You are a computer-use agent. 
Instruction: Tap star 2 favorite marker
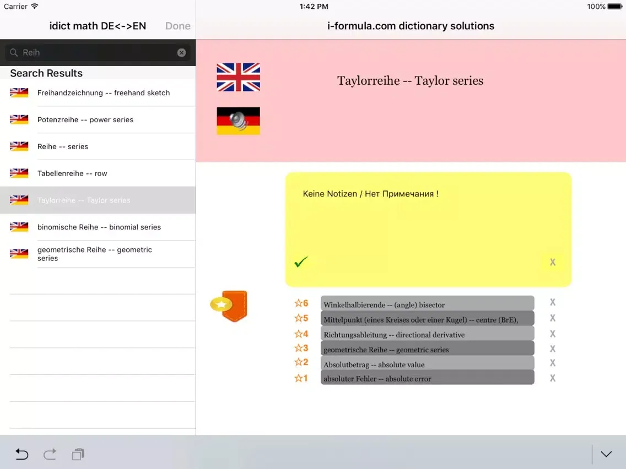point(301,362)
